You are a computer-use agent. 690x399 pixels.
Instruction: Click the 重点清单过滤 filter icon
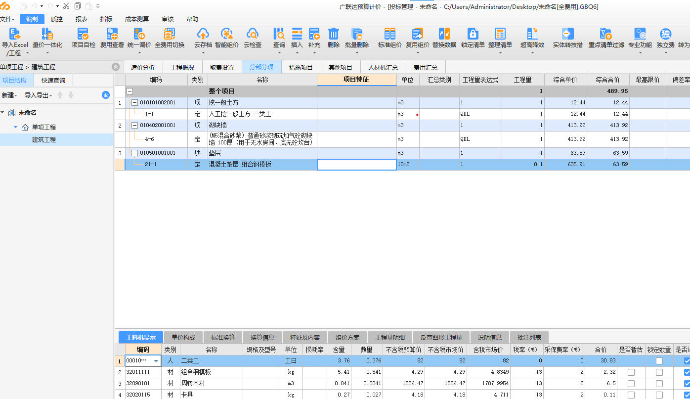[606, 34]
